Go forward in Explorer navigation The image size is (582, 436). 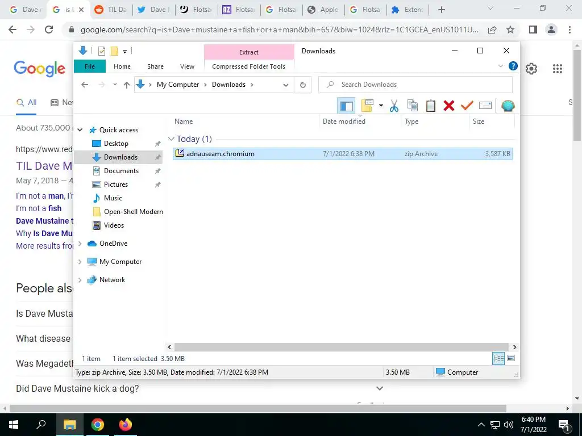click(x=102, y=85)
